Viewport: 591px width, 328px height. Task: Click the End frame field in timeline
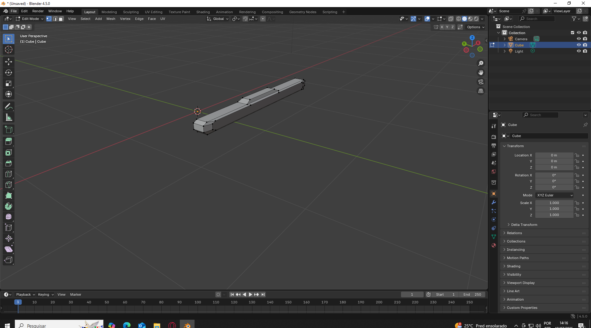click(472, 294)
